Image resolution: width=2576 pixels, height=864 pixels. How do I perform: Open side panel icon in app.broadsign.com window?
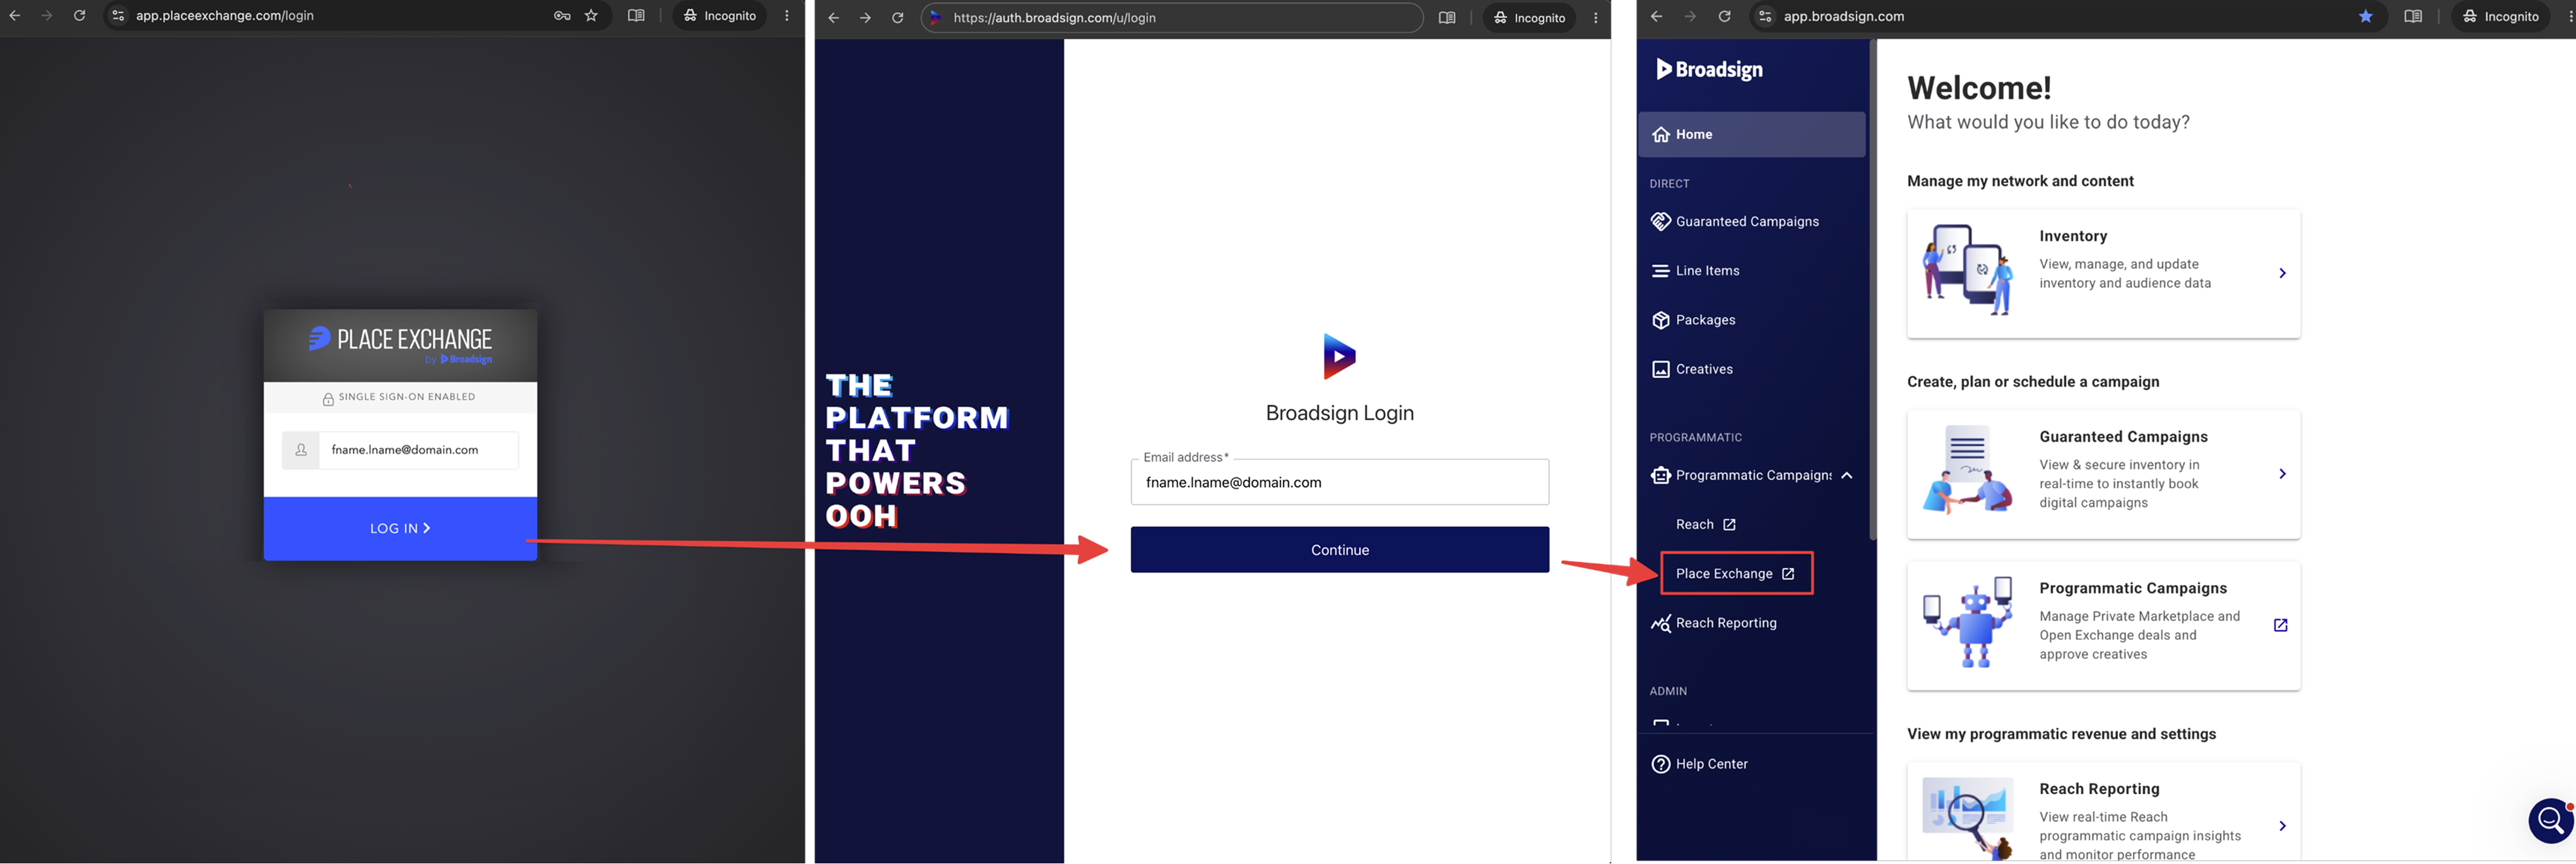[2413, 17]
